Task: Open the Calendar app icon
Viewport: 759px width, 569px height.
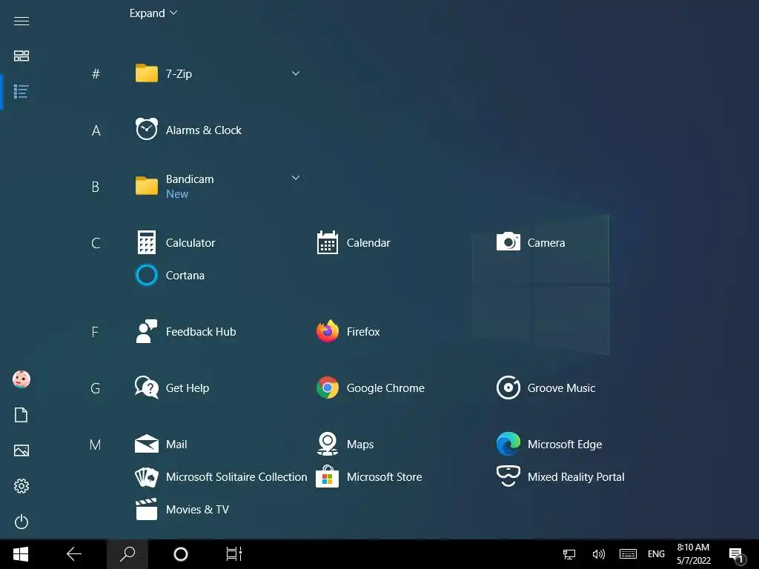Action: 327,242
